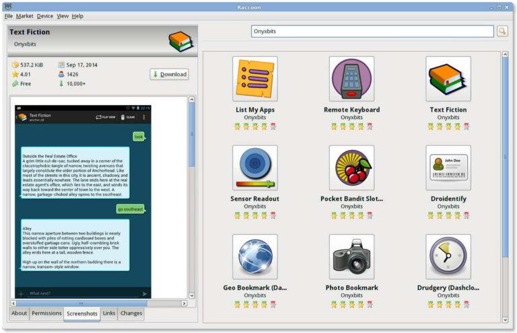
Task: Click the Sep 17, 2014 date text
Action: 81,65
